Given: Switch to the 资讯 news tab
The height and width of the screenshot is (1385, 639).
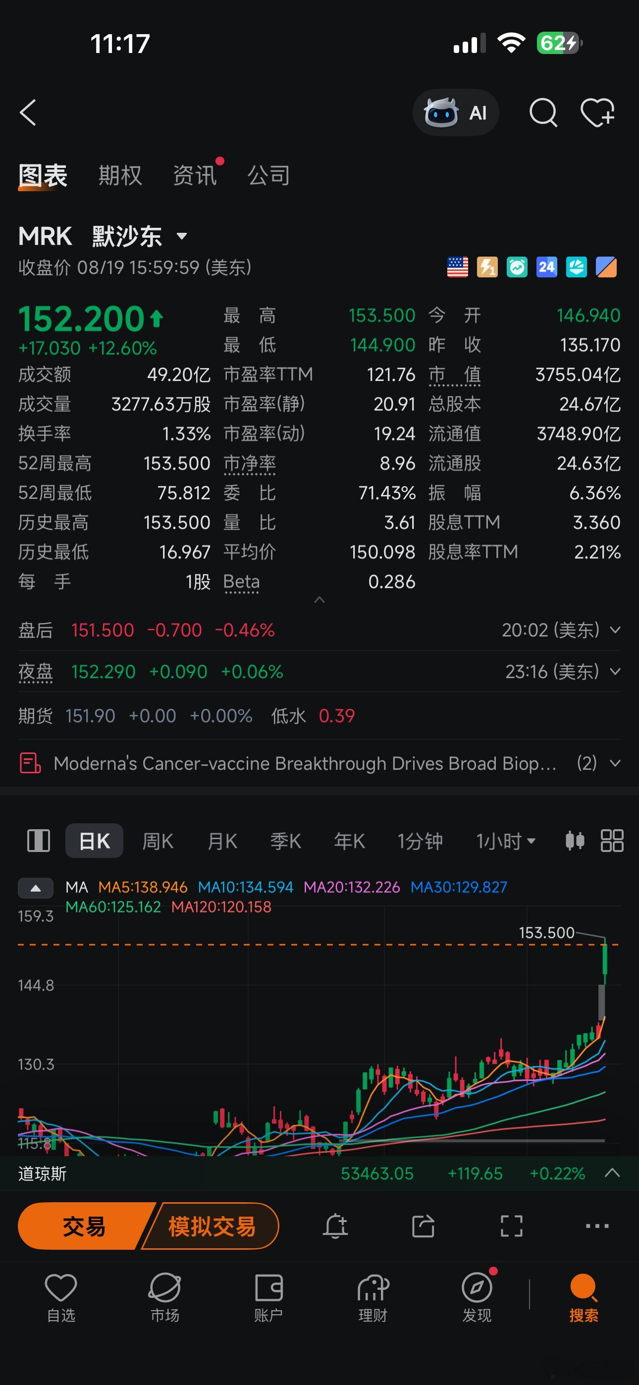Looking at the screenshot, I should [x=194, y=175].
